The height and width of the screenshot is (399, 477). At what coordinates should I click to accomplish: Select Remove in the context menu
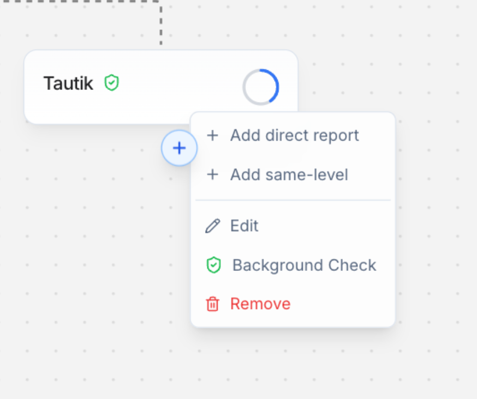point(293,304)
